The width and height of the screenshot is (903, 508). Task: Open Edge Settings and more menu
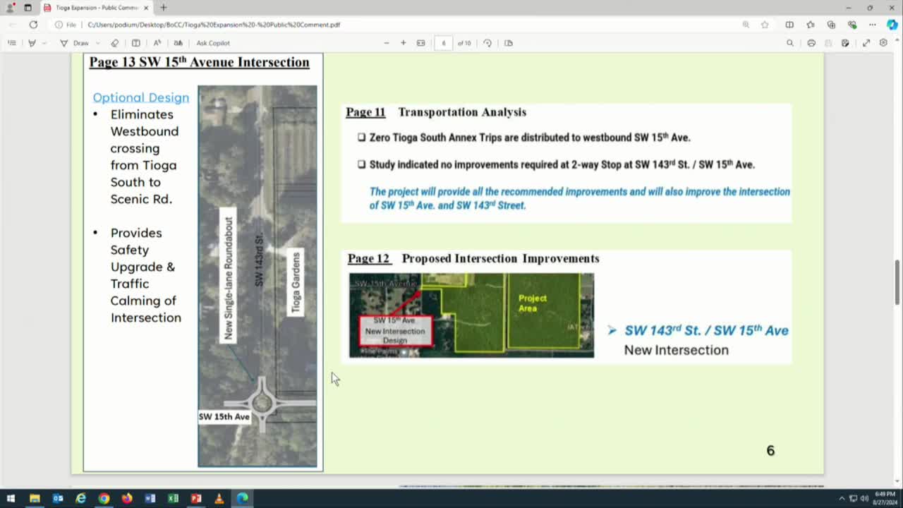coord(873,25)
